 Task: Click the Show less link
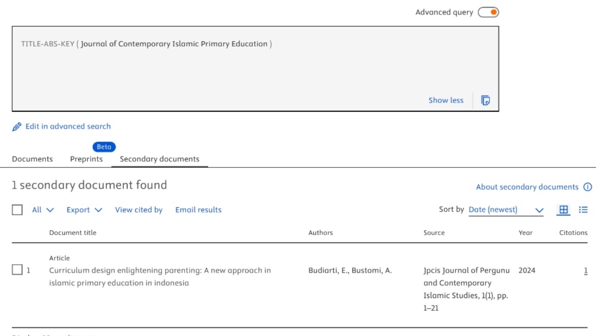446,101
